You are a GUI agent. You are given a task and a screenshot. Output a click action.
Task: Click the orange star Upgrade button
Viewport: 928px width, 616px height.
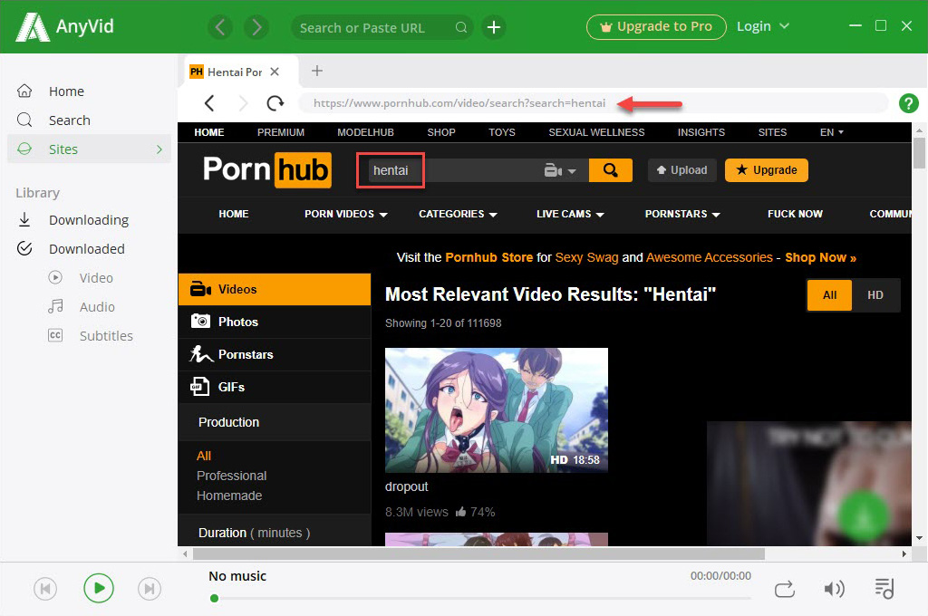(x=767, y=170)
